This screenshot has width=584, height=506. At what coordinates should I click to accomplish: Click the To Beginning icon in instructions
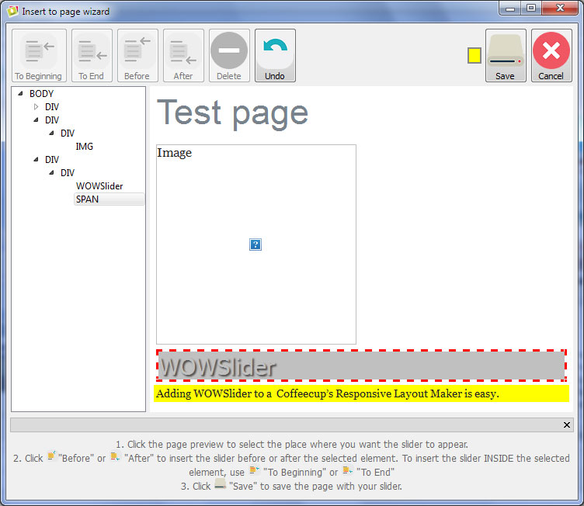pyautogui.click(x=254, y=470)
